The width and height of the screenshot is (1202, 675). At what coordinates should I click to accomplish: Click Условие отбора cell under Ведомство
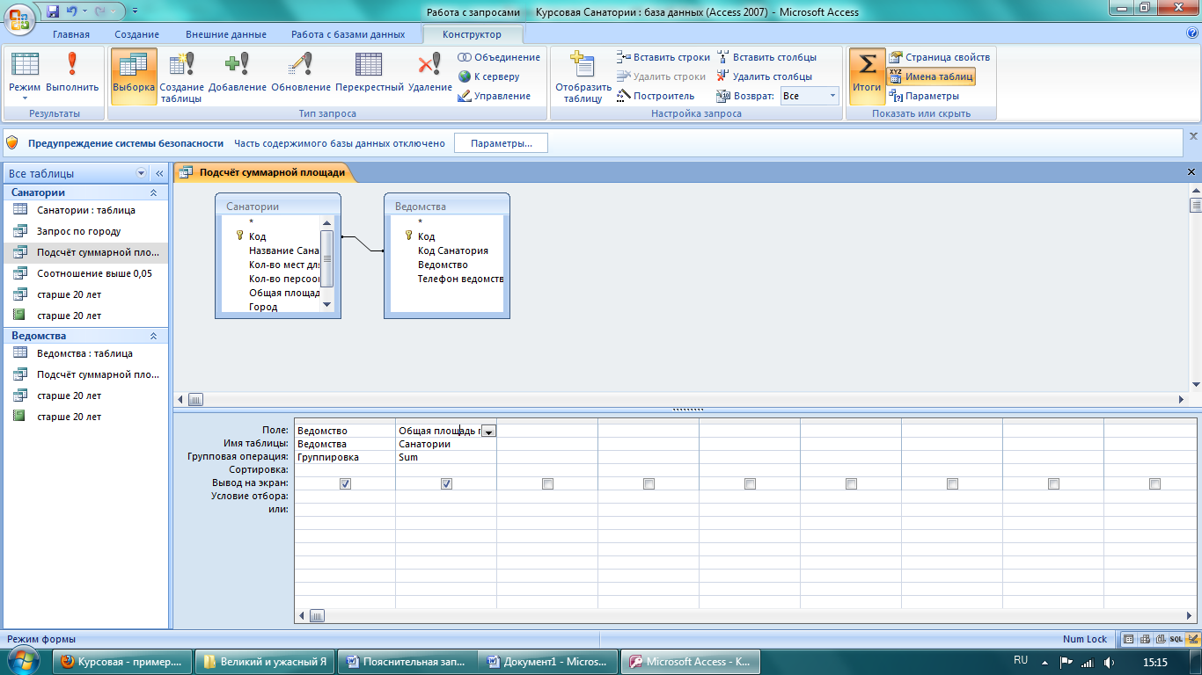[345, 497]
